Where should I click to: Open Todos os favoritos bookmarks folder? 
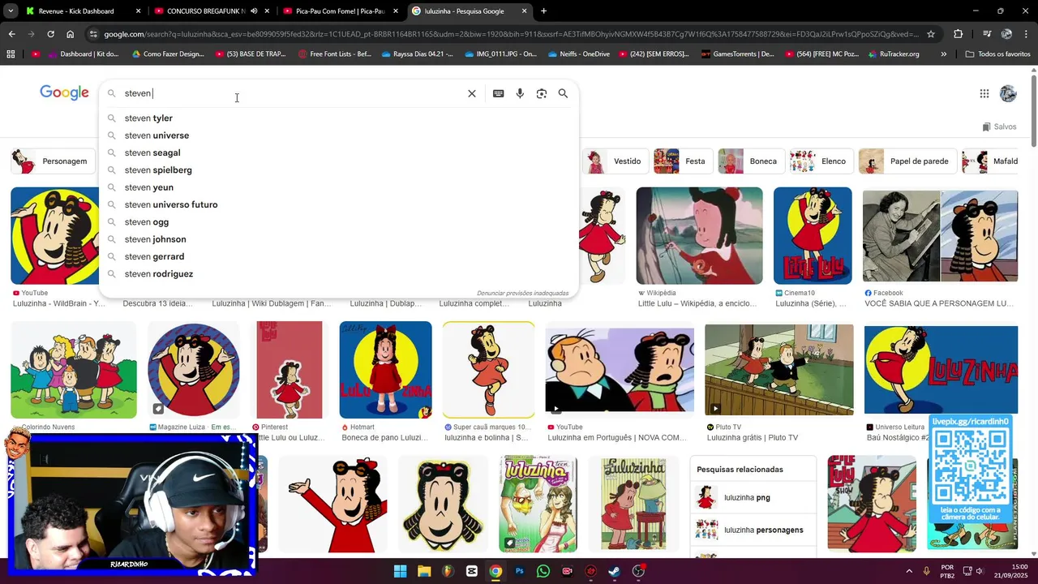point(997,54)
